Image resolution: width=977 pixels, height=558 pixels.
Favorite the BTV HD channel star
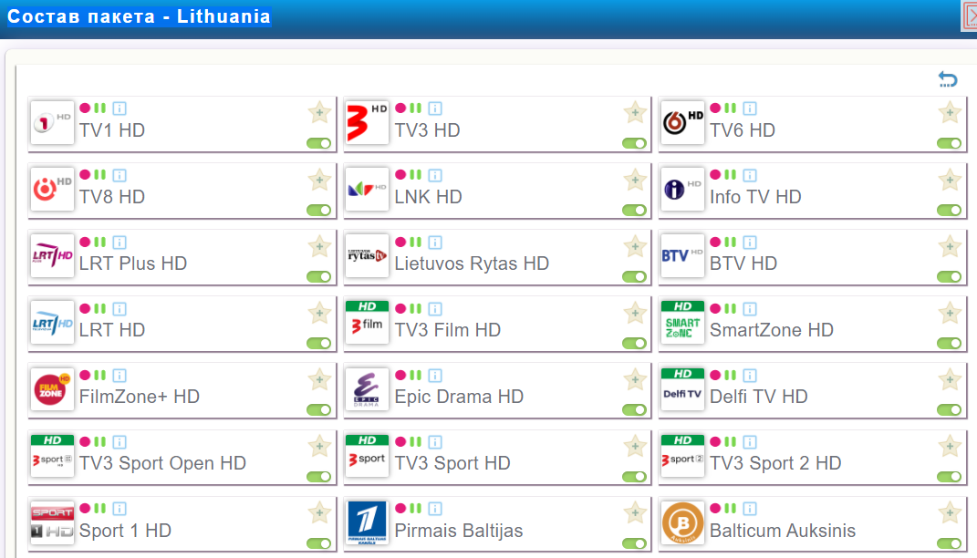pyautogui.click(x=950, y=246)
